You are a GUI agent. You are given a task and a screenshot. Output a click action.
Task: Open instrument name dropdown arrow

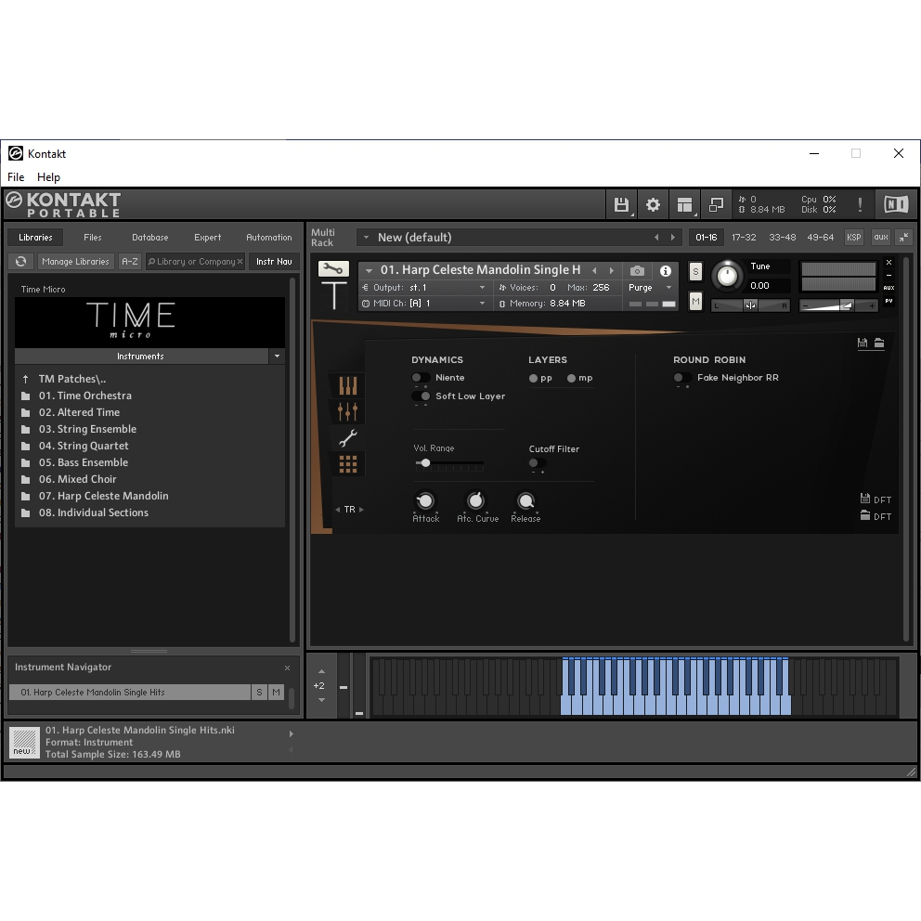(x=369, y=271)
